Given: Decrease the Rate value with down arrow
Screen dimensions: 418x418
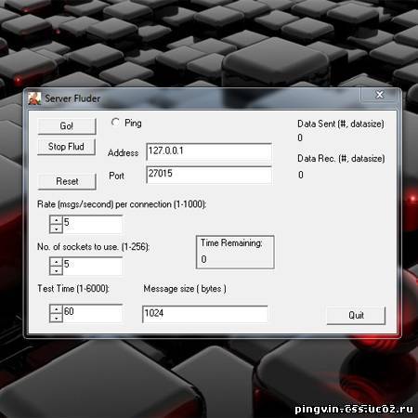Looking at the screenshot, I should (x=56, y=229).
